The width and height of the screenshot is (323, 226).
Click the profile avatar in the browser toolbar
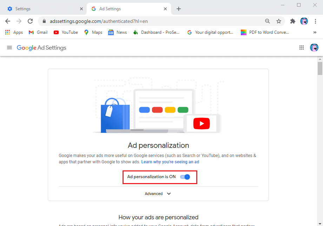coord(304,21)
